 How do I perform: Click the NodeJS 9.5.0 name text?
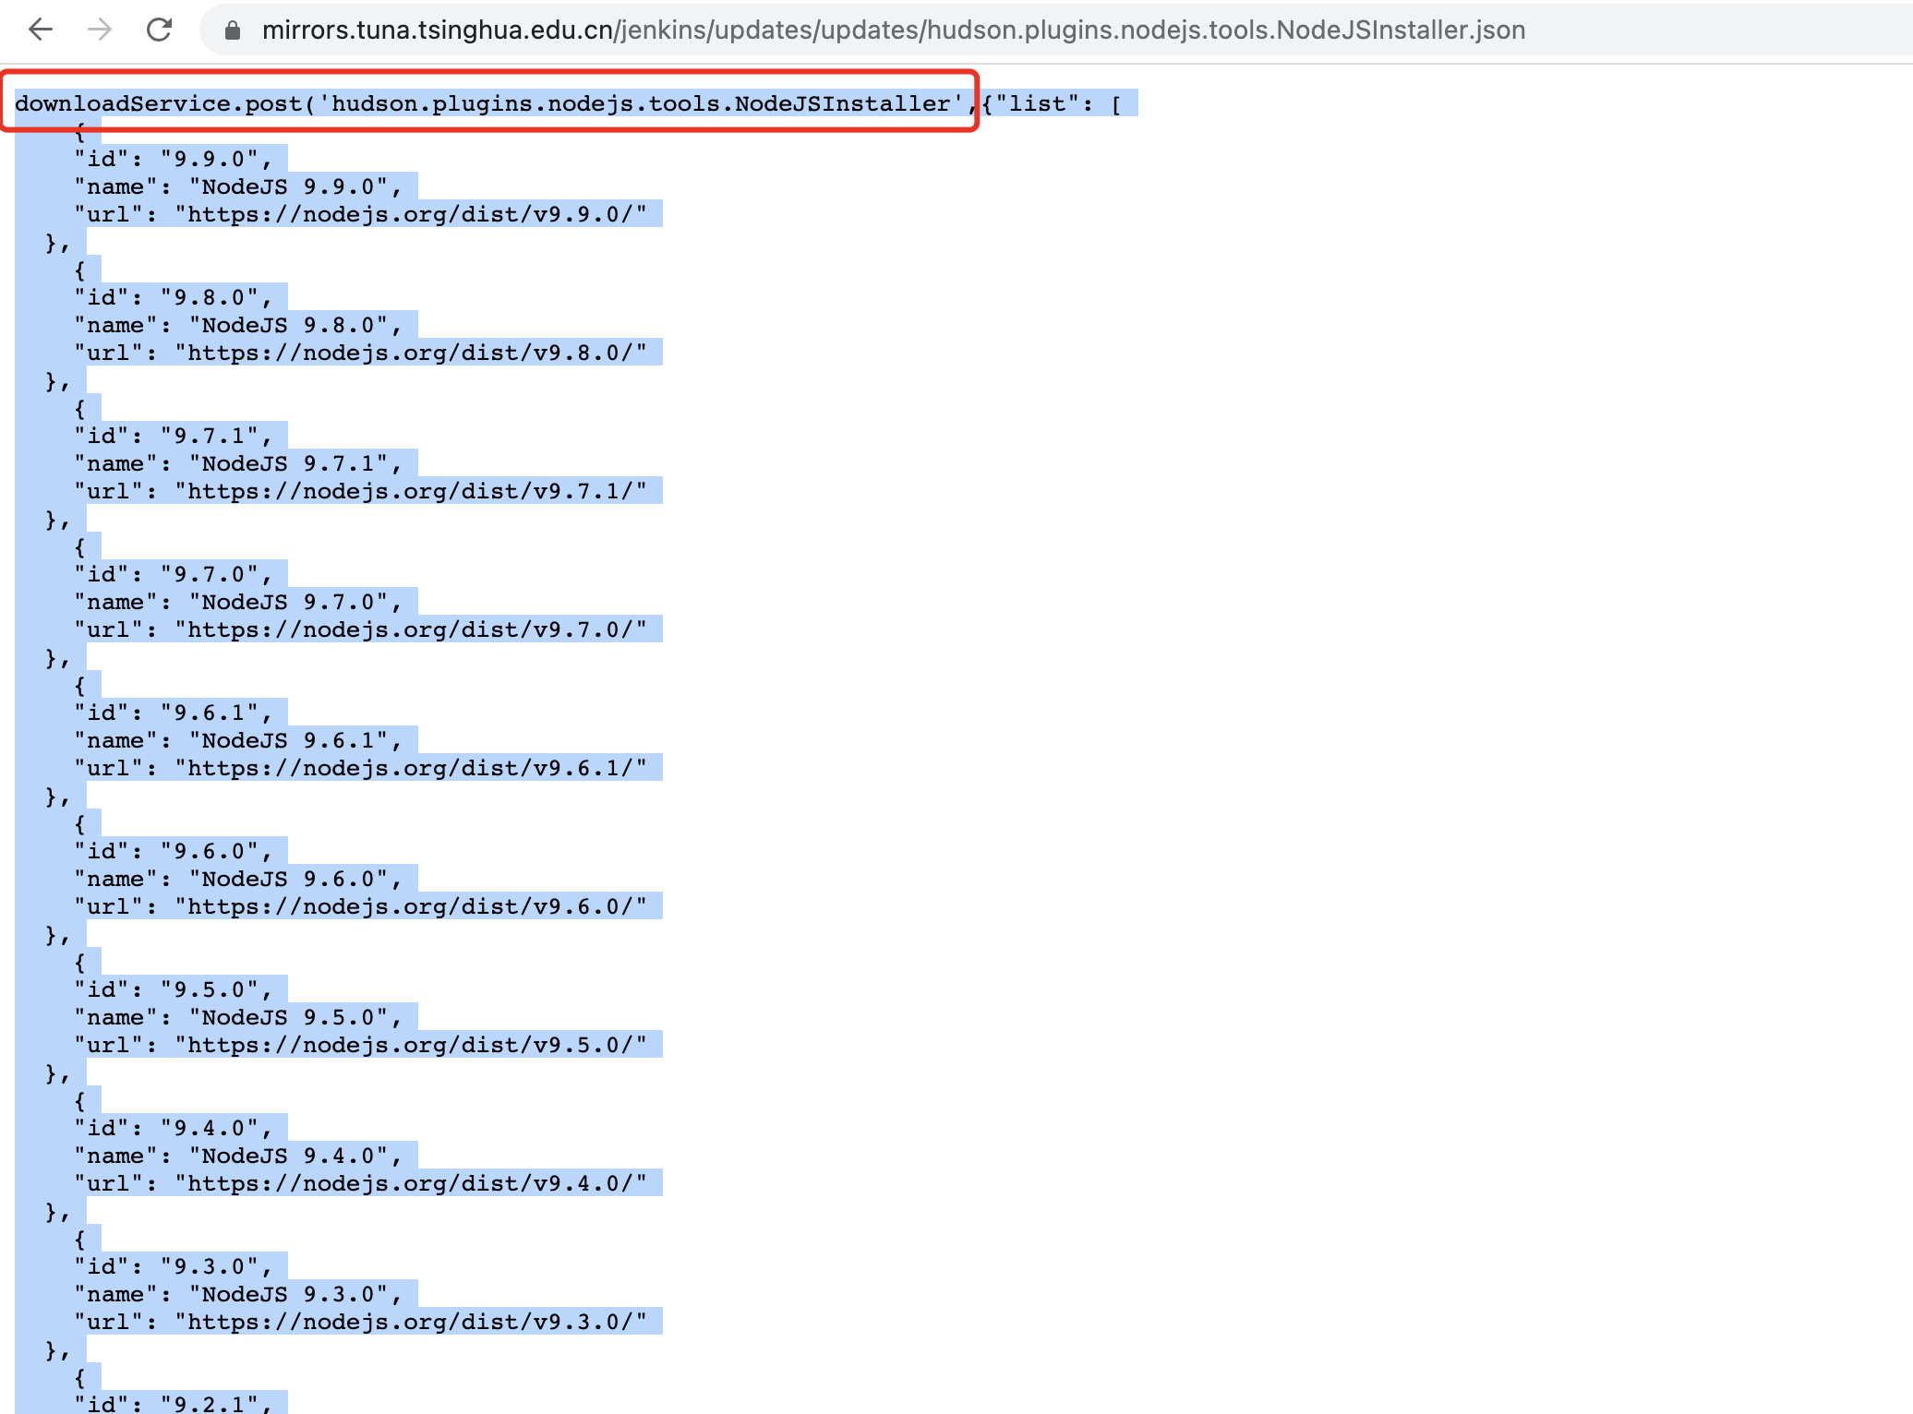point(235,1016)
